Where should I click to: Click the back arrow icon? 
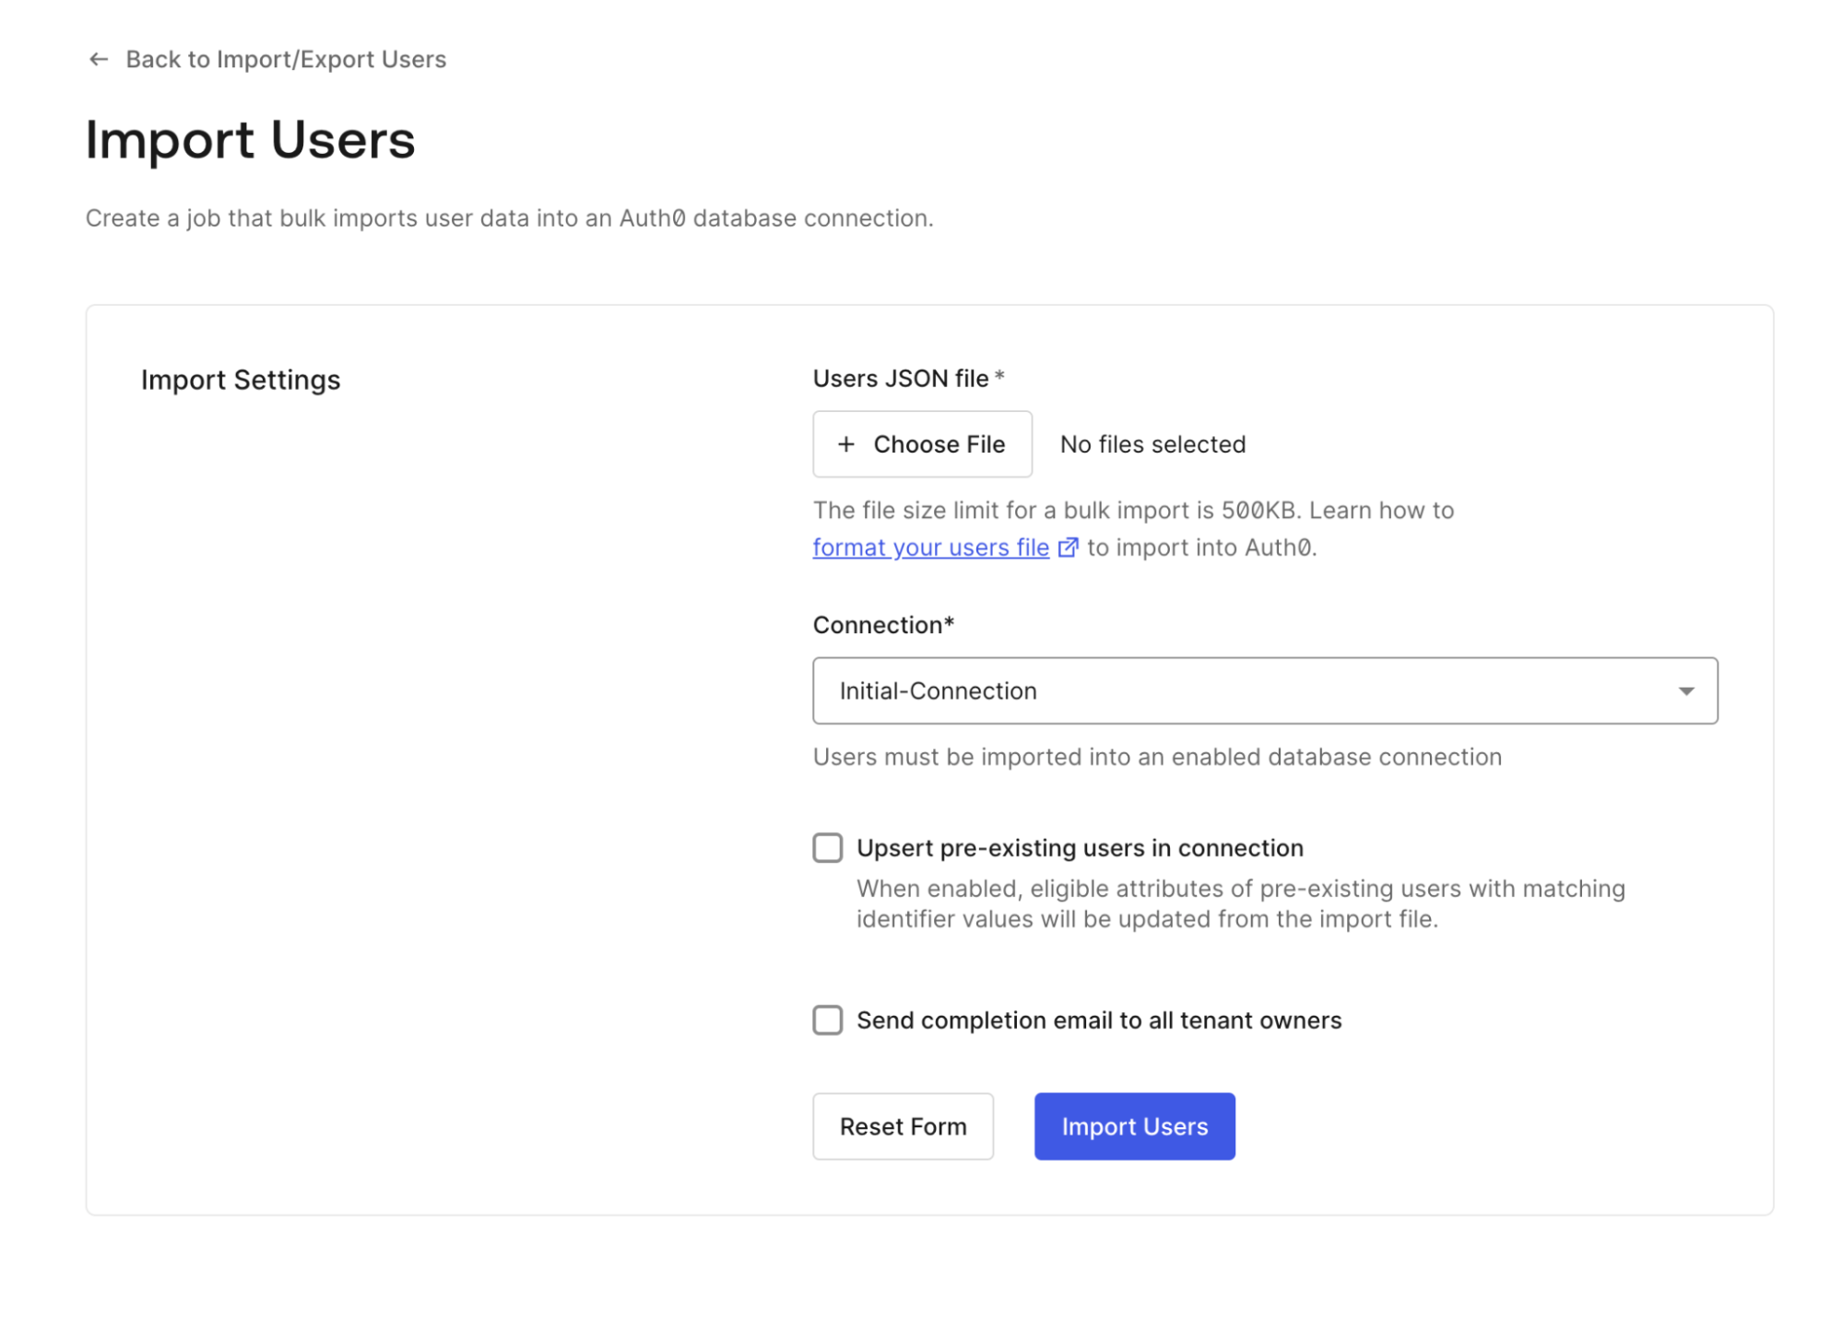(99, 60)
